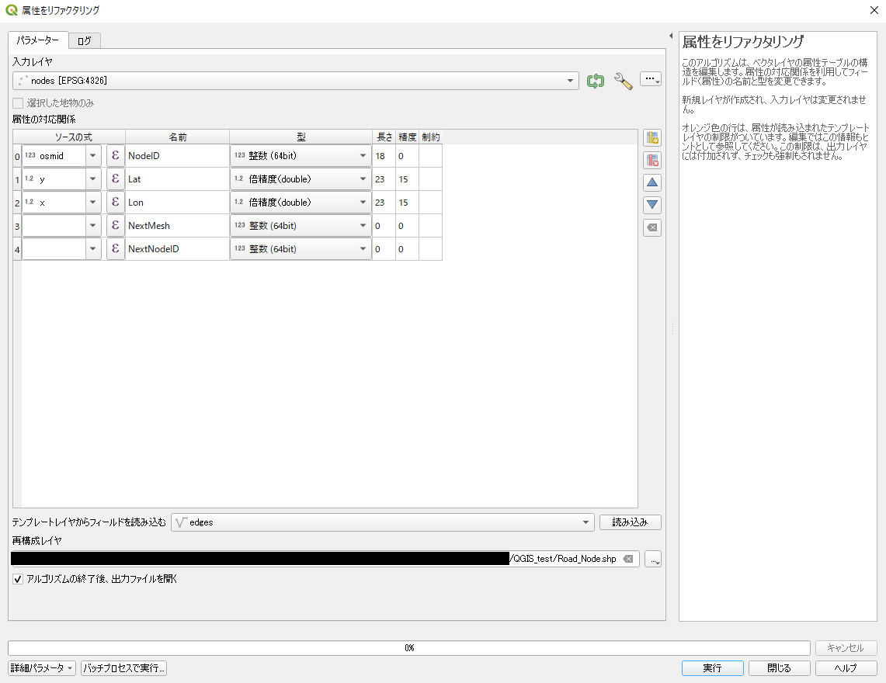
Task: Toggle open output file after algorithm checkbox
Action: click(x=18, y=579)
